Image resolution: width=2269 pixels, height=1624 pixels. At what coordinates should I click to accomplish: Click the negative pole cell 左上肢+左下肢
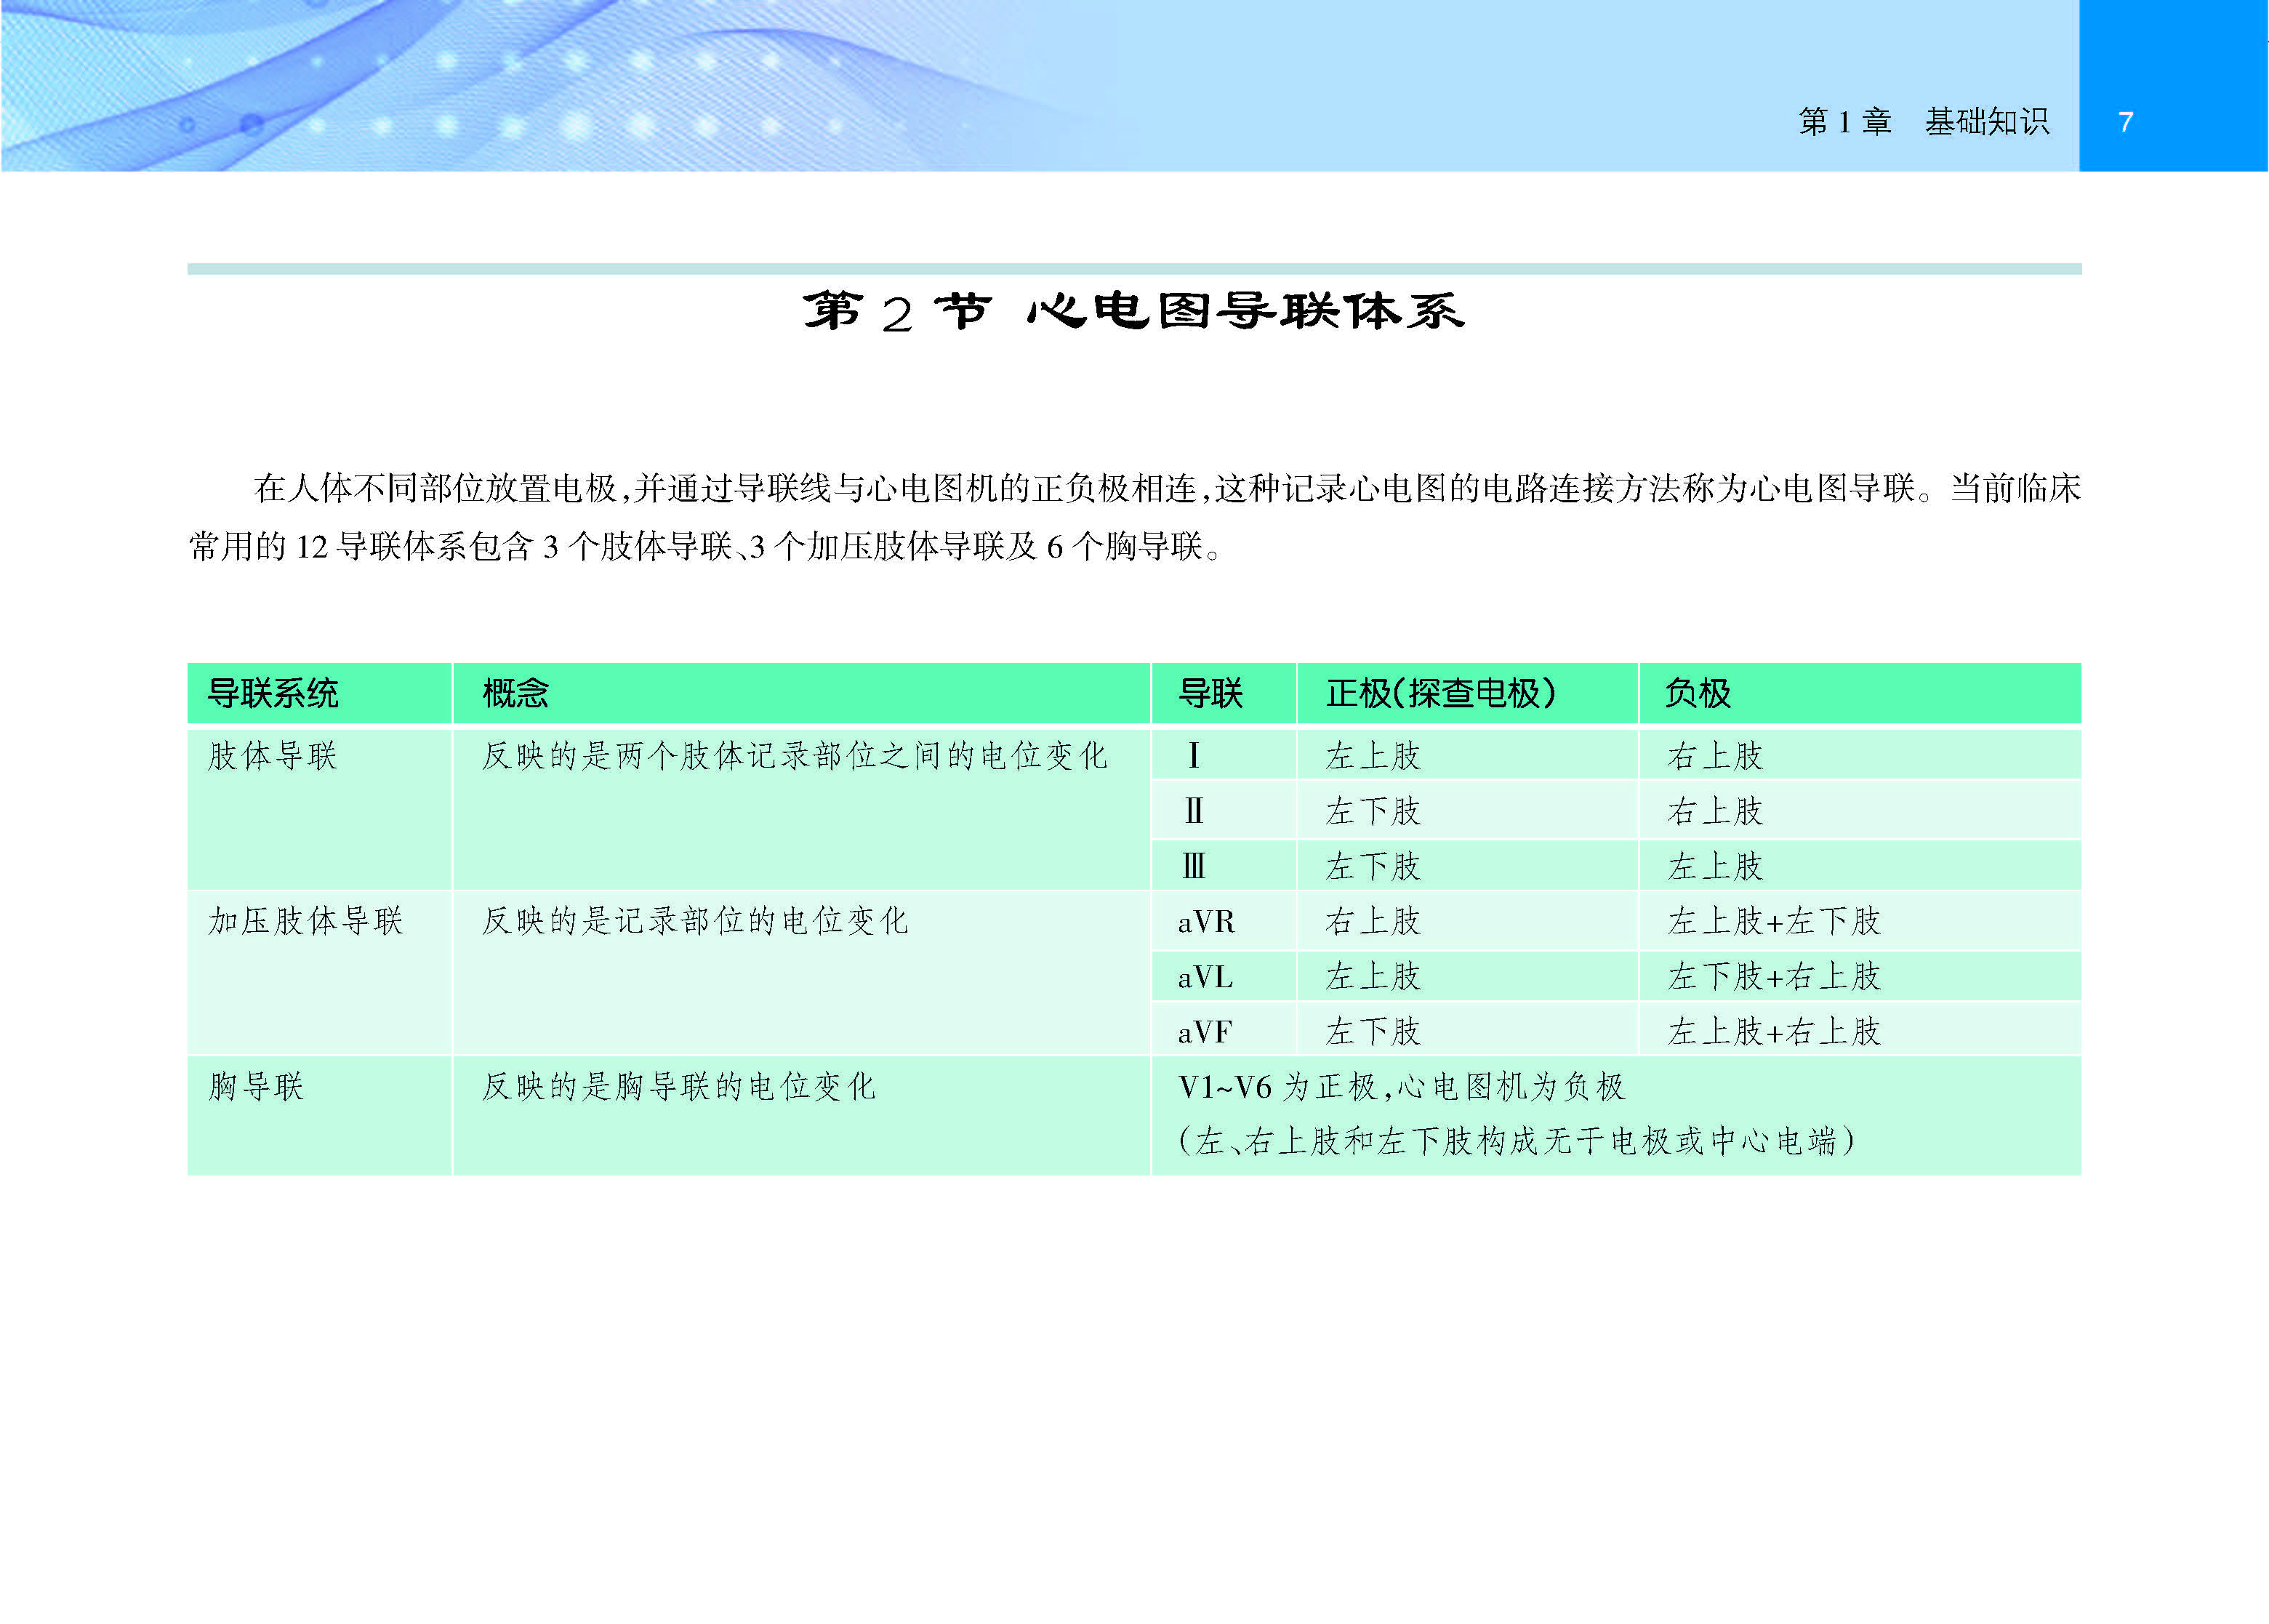click(1774, 921)
